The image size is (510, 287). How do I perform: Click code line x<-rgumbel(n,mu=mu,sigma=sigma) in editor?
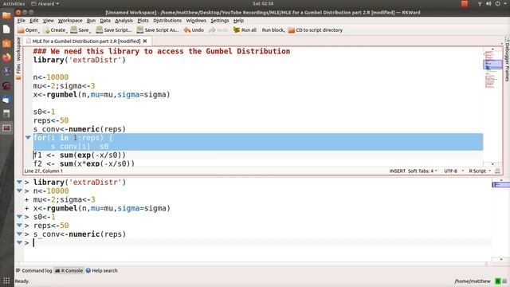click(101, 95)
